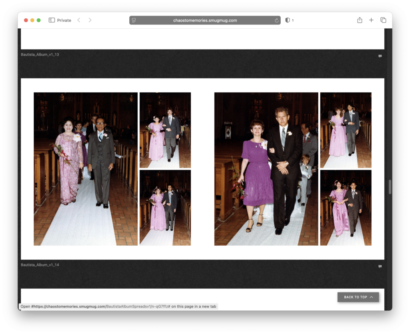Open comments for Bautista_Album_v1_13
This screenshot has height=334, width=410.
point(380,56)
